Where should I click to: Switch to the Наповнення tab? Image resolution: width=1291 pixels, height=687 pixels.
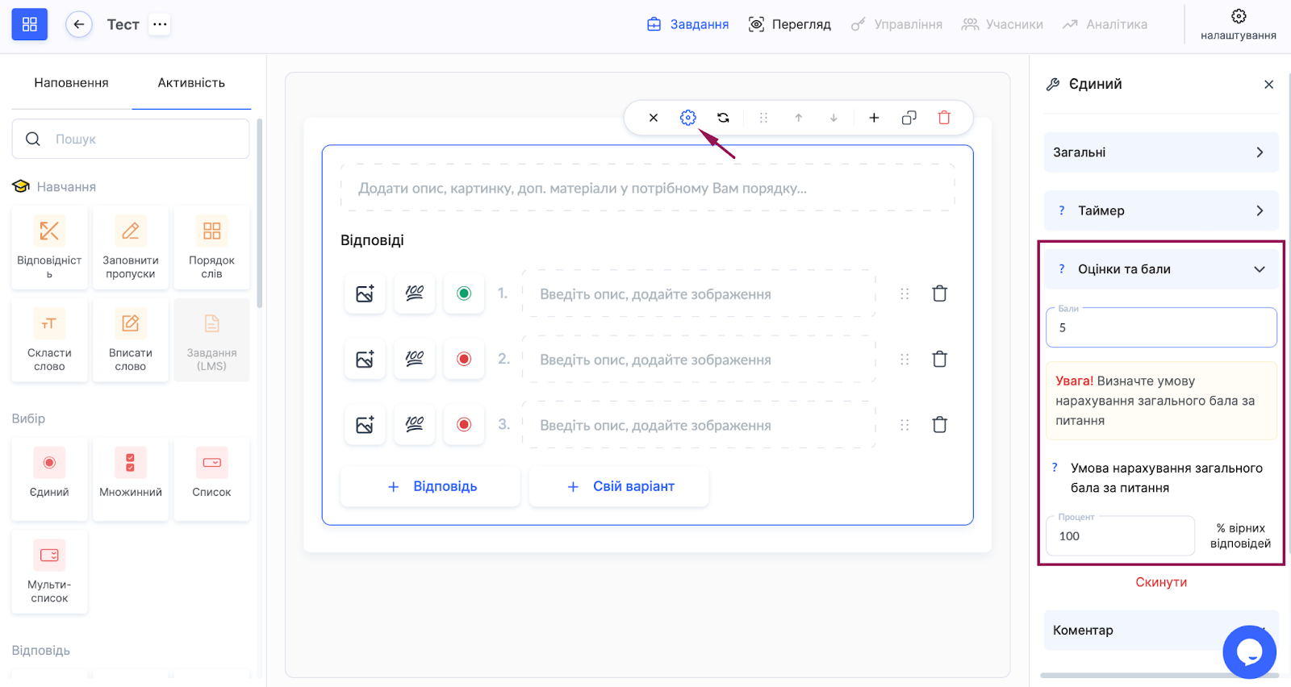[71, 83]
